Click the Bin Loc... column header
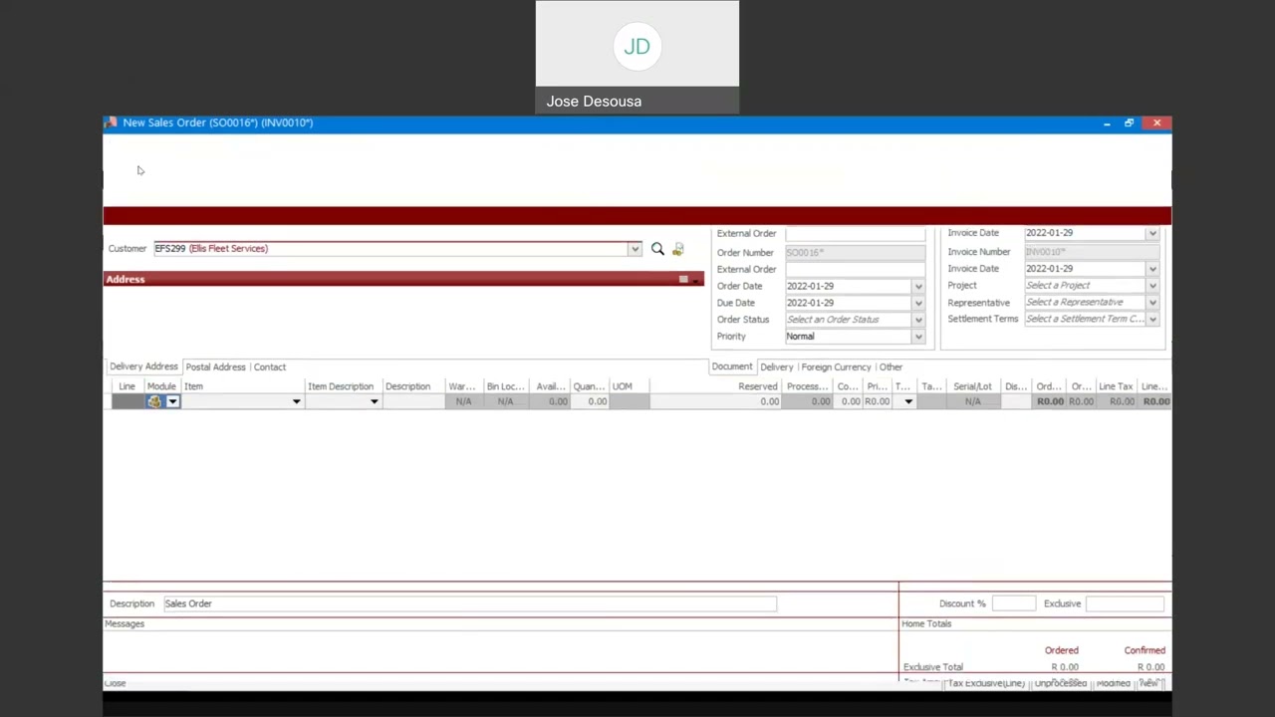This screenshot has height=717, width=1275. (x=505, y=386)
